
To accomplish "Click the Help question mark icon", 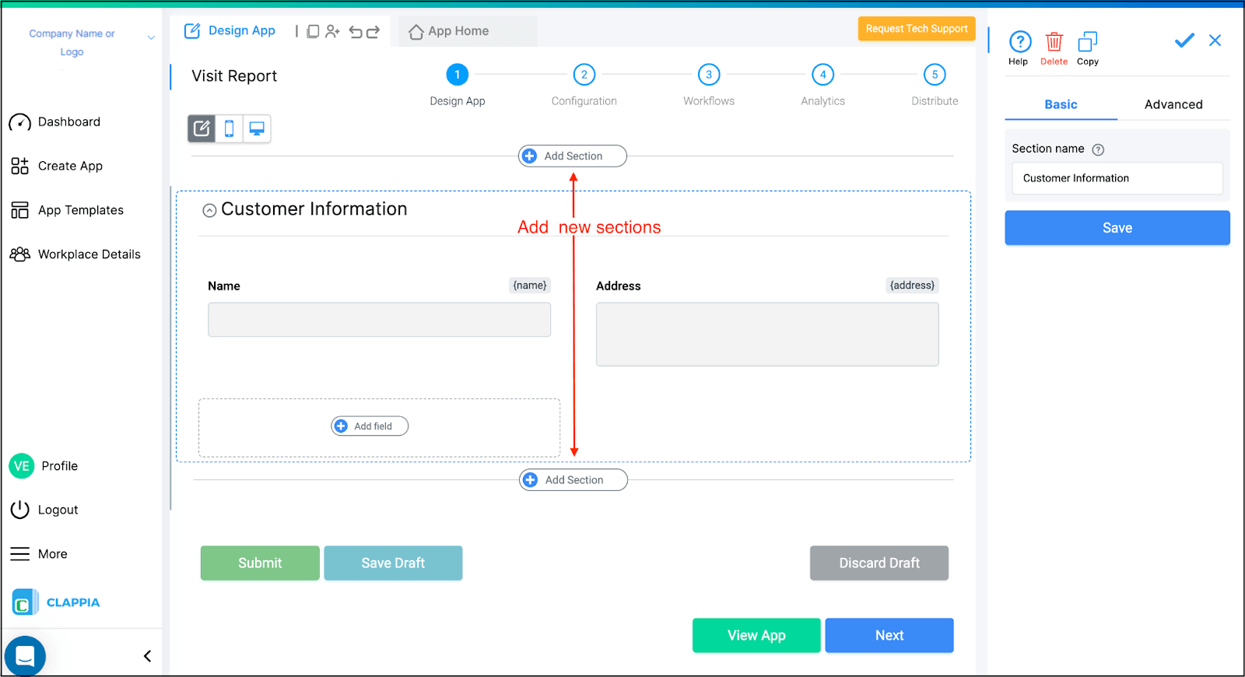I will 1019,41.
